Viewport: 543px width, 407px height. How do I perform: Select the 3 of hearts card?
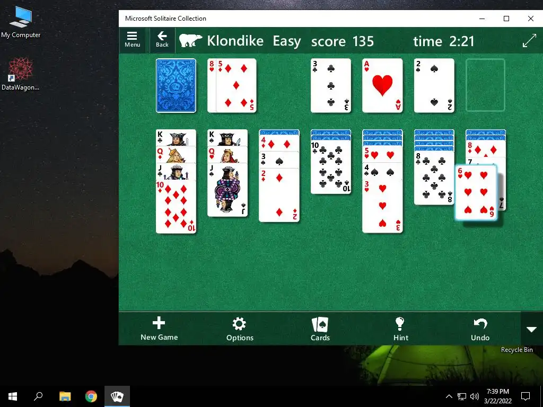pos(382,207)
